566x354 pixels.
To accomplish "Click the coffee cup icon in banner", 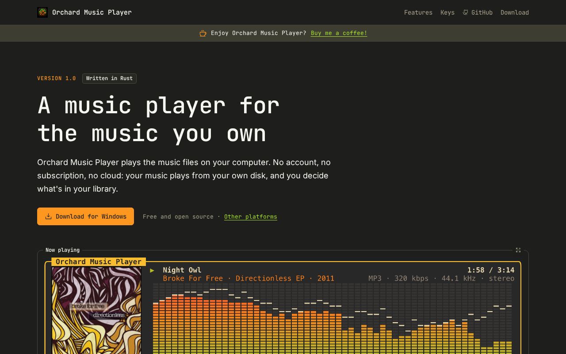I will 203,33.
